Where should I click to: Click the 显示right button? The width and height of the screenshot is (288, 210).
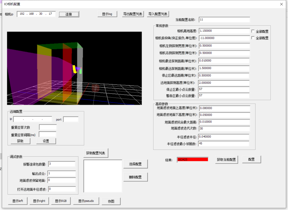coord(39,201)
